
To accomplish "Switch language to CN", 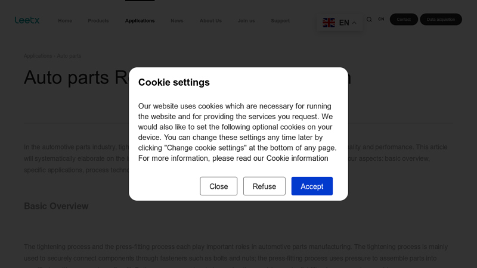I will 381,20.
